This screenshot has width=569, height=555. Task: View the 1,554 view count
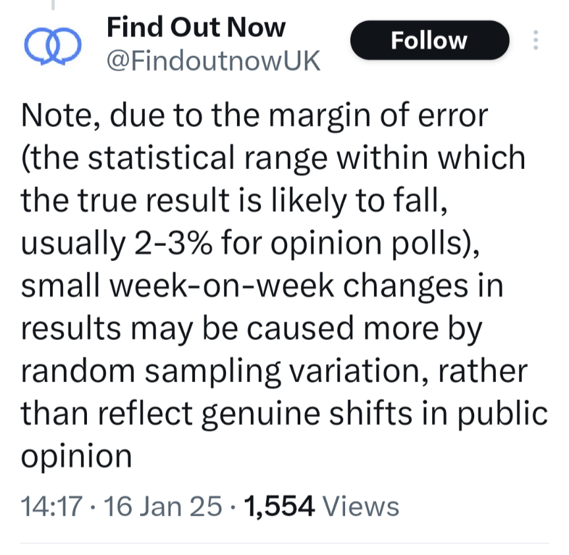click(279, 506)
